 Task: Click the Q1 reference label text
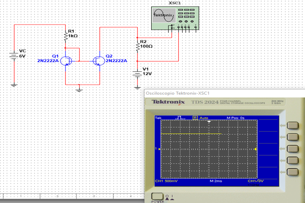(55, 56)
